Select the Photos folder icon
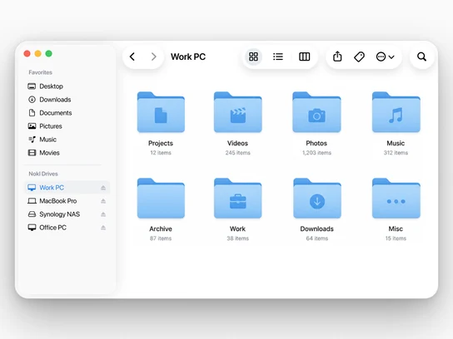 pyautogui.click(x=316, y=112)
